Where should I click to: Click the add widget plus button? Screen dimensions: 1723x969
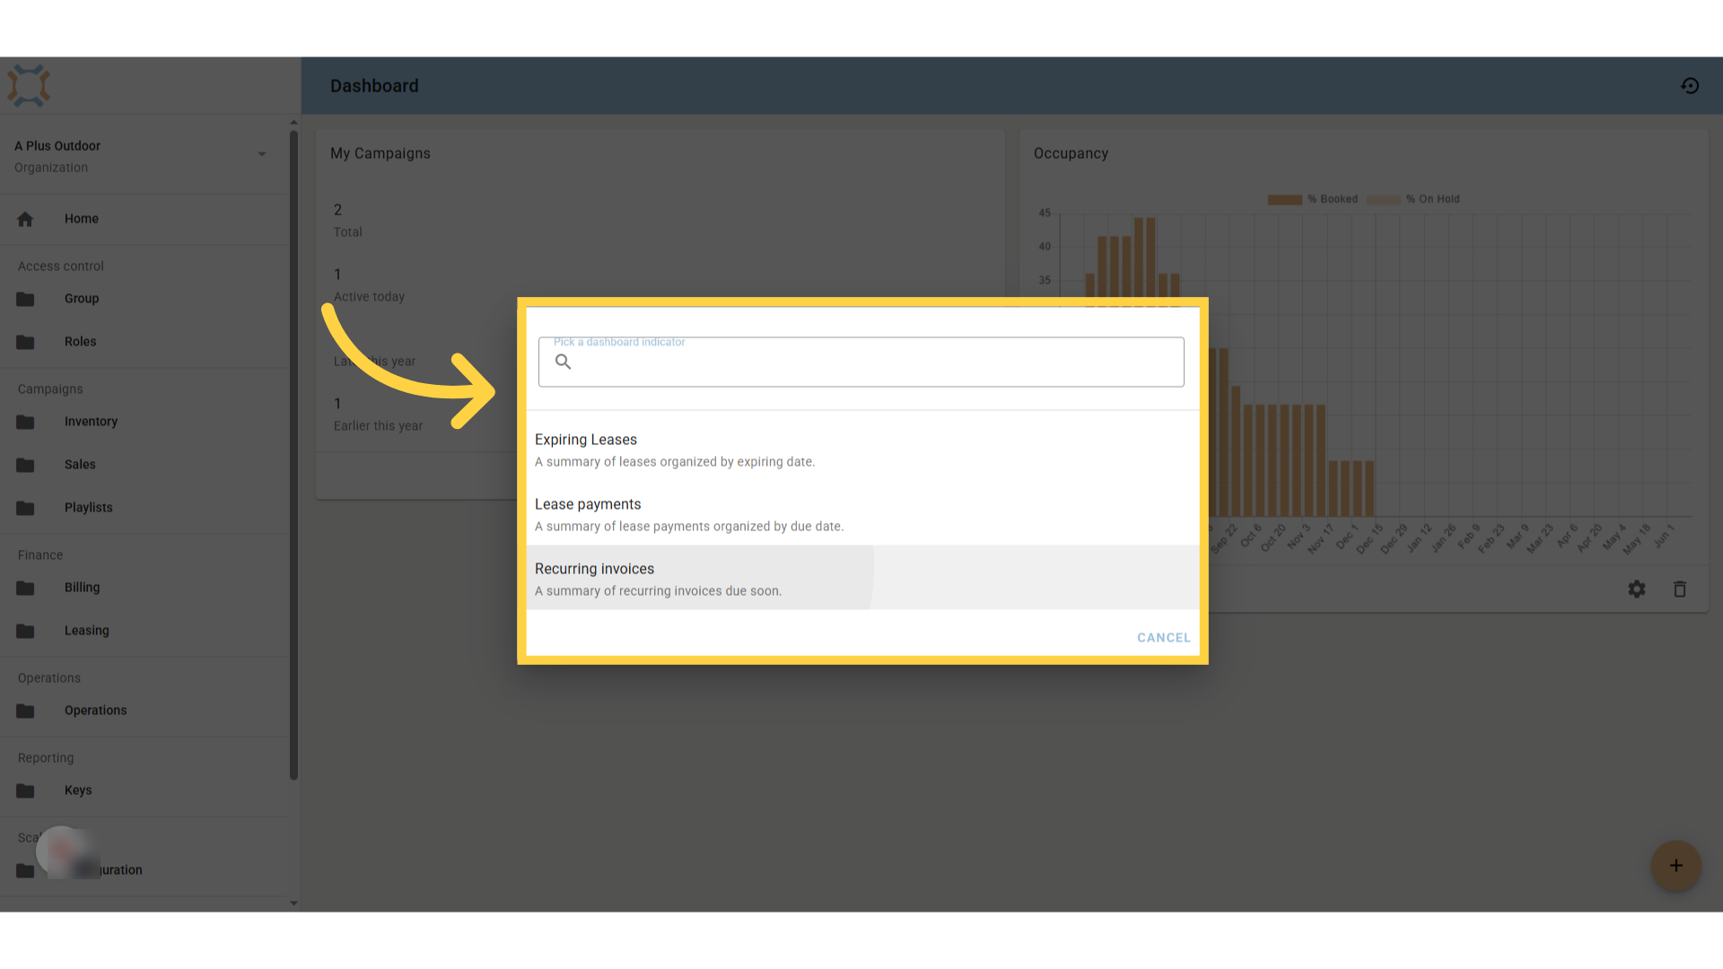pyautogui.click(x=1676, y=866)
